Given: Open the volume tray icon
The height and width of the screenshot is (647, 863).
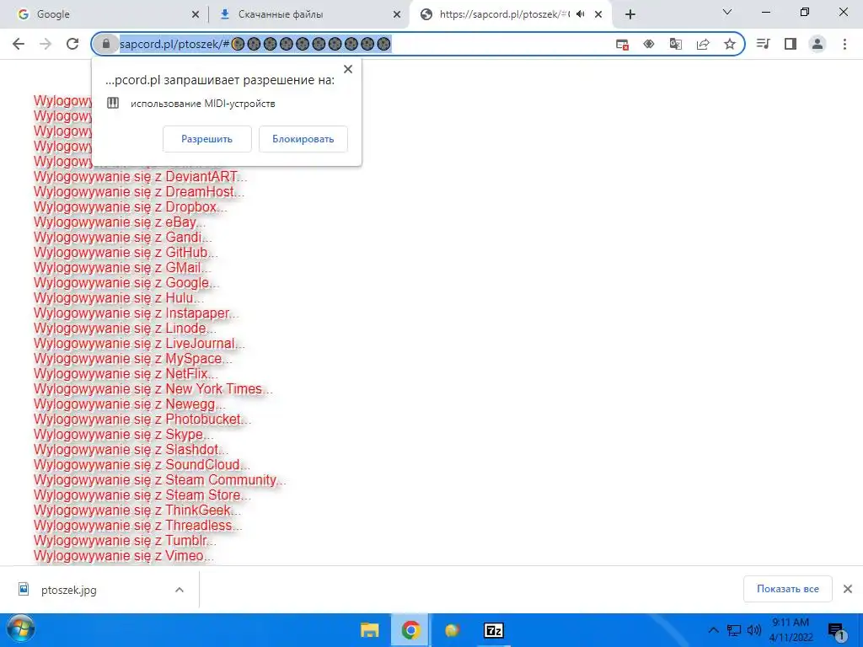Looking at the screenshot, I should 754,630.
